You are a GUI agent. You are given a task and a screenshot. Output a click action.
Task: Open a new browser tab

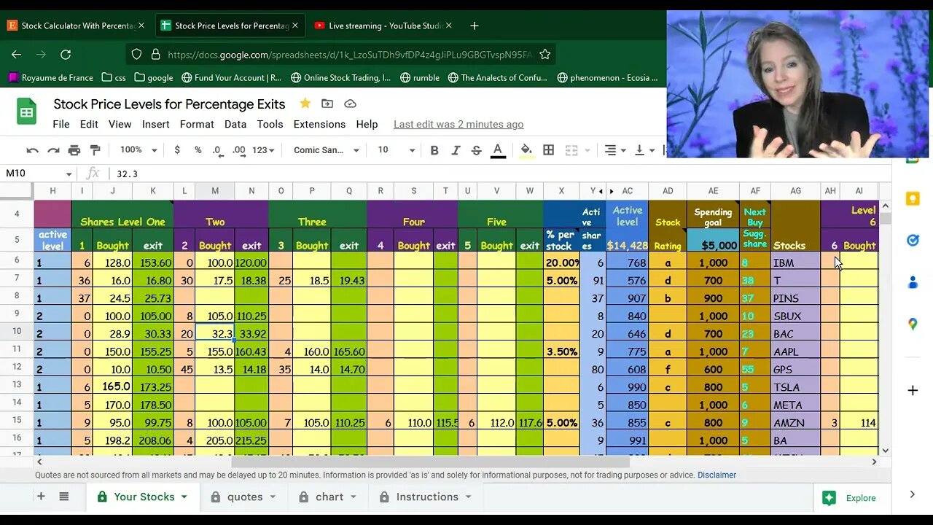coord(475,26)
